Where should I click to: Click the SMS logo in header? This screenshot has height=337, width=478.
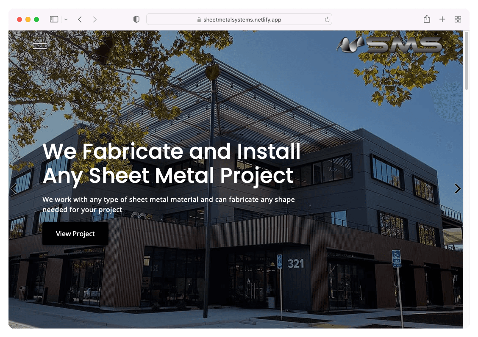pos(389,45)
